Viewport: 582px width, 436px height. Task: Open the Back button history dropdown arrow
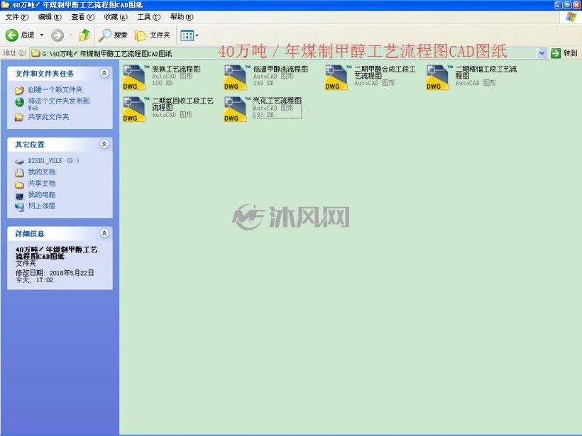(x=42, y=35)
